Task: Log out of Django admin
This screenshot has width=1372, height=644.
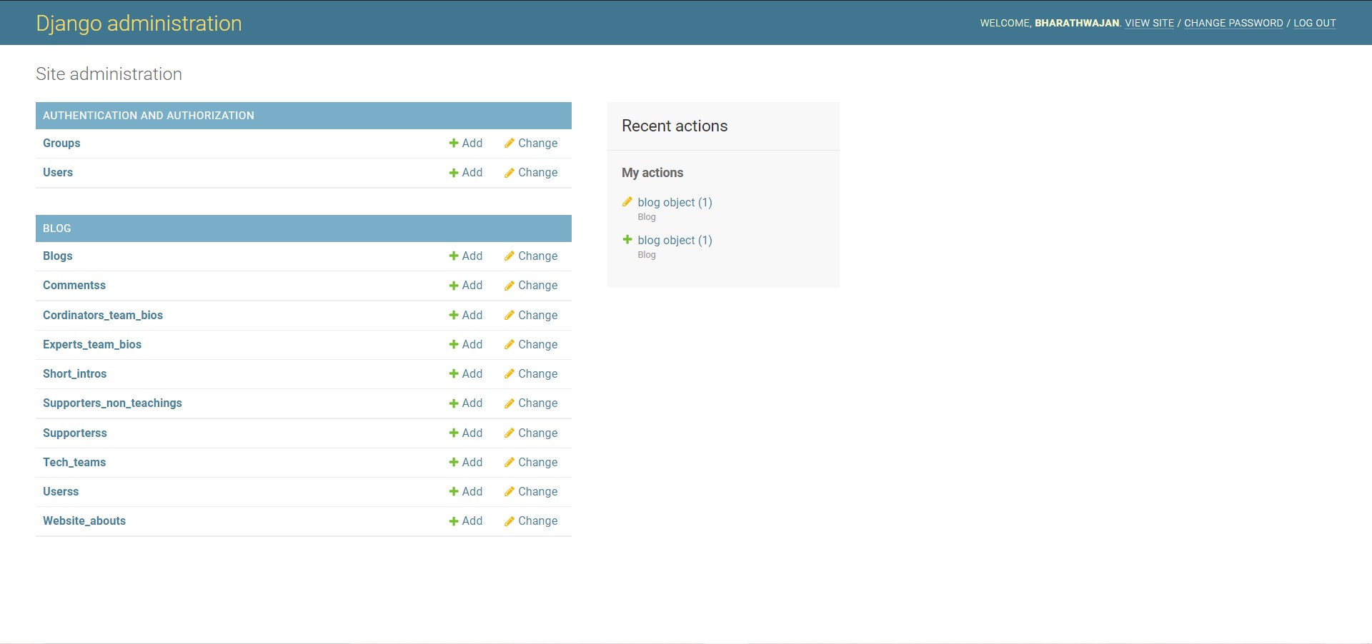Action: (x=1315, y=23)
